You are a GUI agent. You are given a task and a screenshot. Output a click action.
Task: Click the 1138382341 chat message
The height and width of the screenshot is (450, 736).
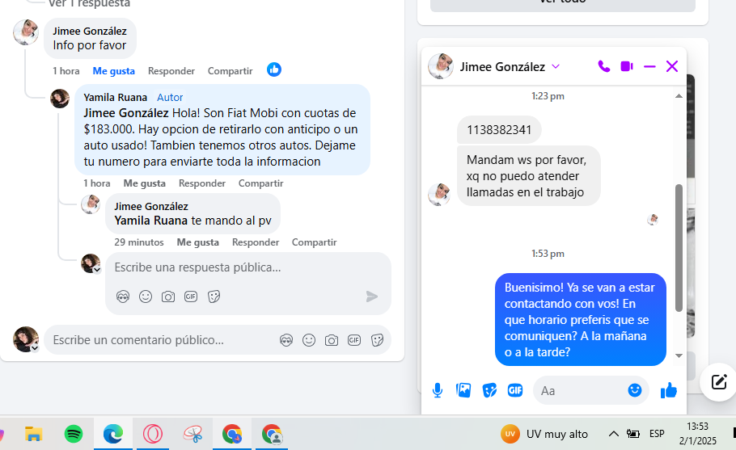pos(499,130)
